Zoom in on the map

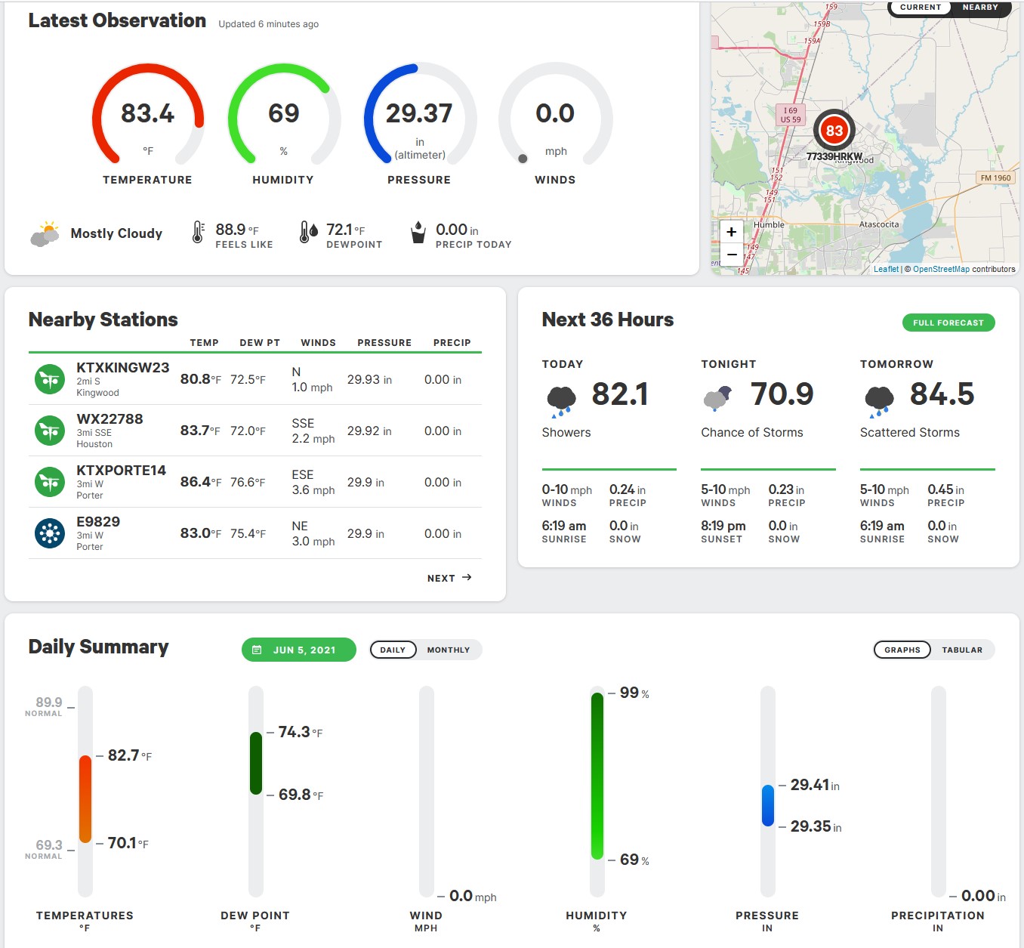[731, 232]
